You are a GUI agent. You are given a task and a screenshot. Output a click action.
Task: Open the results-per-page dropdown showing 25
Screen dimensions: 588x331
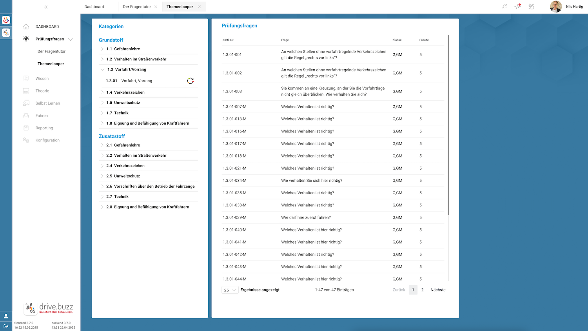pyautogui.click(x=230, y=290)
